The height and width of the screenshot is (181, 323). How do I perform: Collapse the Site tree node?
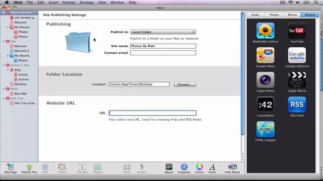(x=4, y=41)
